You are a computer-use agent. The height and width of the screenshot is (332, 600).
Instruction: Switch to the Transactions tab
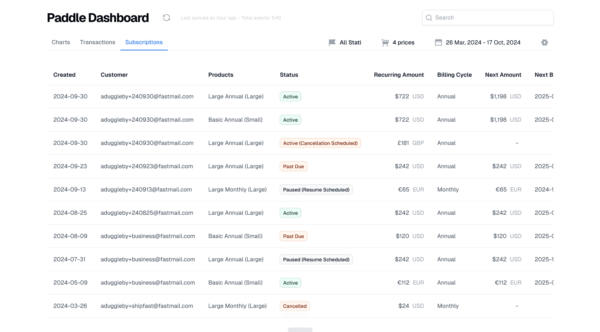97,42
